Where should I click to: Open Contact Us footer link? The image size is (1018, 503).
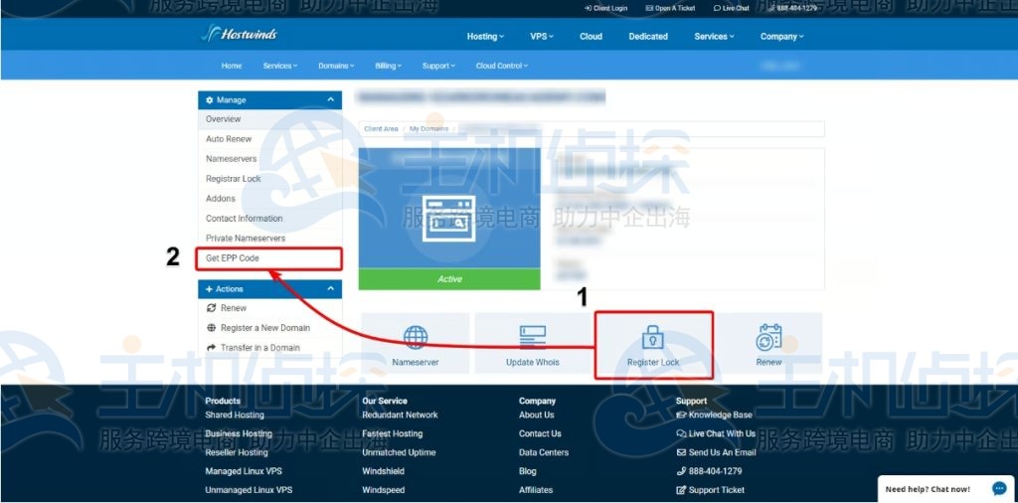[x=540, y=433]
